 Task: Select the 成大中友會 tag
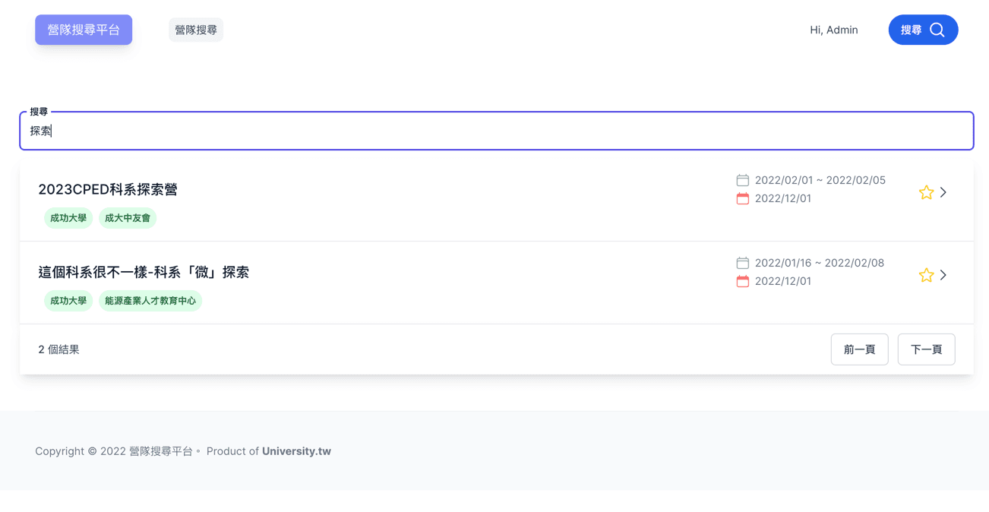pyautogui.click(x=128, y=218)
